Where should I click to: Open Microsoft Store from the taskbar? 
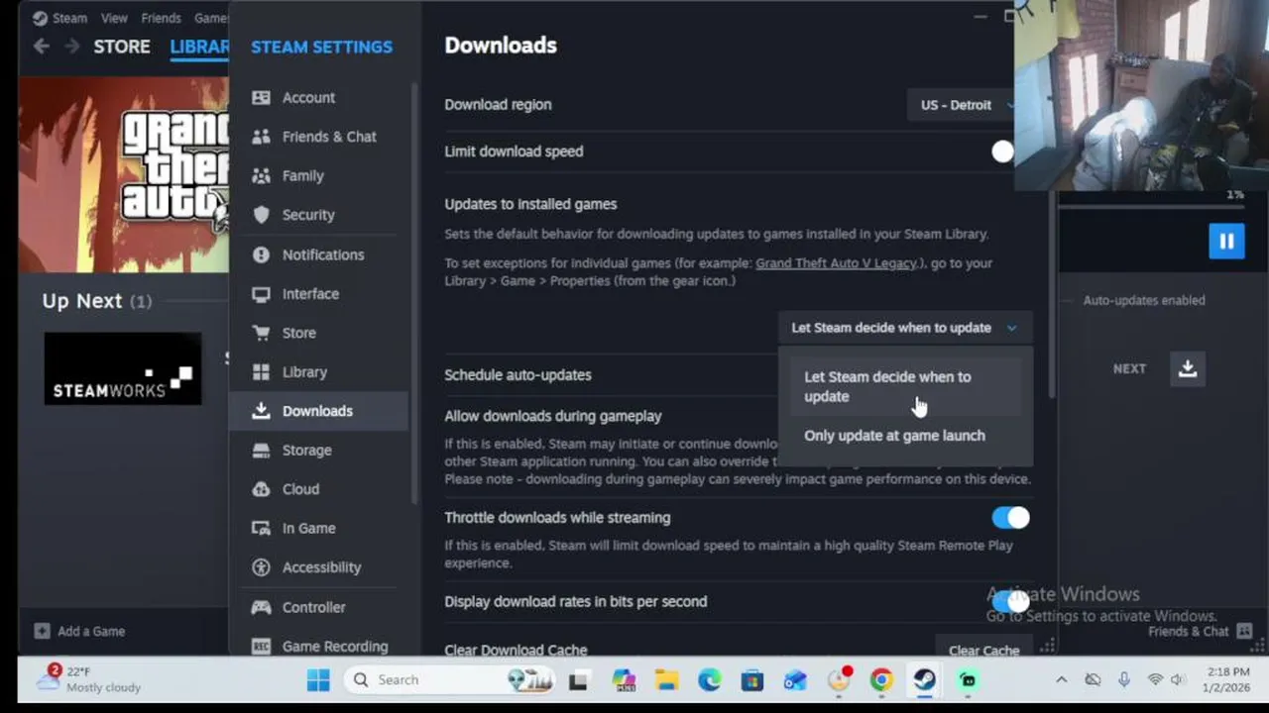(x=752, y=679)
